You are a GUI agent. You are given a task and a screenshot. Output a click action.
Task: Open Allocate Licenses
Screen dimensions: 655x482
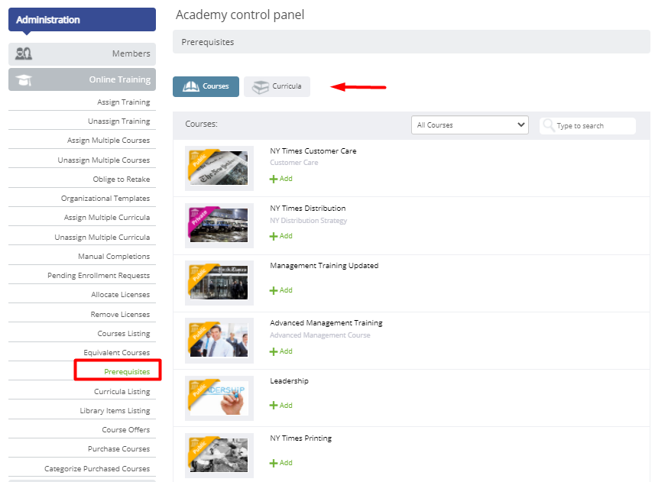pyautogui.click(x=120, y=295)
